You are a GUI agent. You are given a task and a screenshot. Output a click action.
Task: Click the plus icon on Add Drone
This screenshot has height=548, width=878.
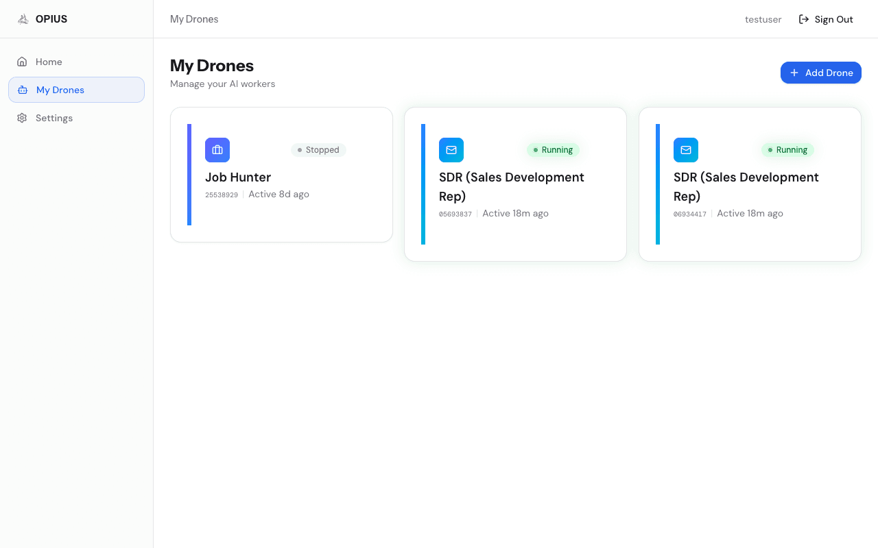(x=794, y=73)
